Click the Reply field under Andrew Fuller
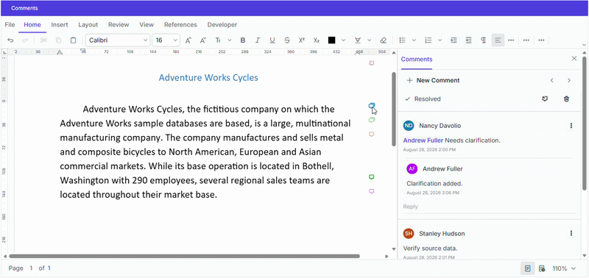This screenshot has height=278, width=589. click(489, 207)
